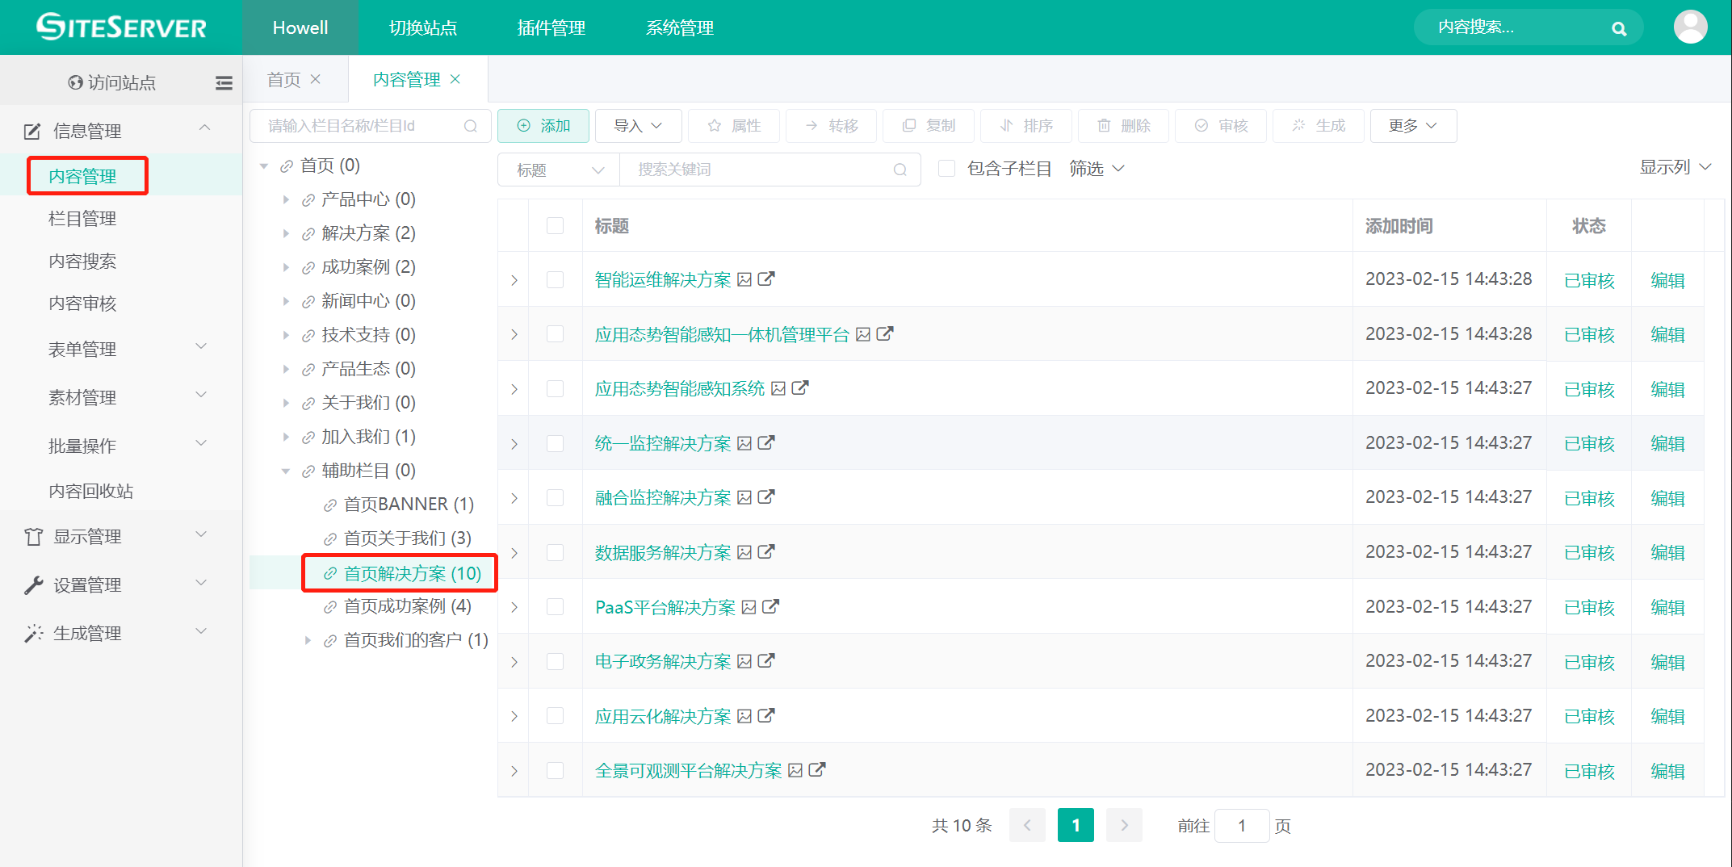
Task: Open the 系统管理 top menu
Action: tap(680, 27)
